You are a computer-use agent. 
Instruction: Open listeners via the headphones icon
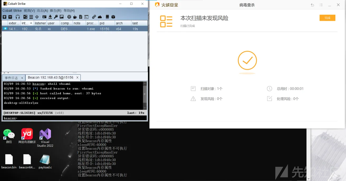pyautogui.click(x=18, y=17)
